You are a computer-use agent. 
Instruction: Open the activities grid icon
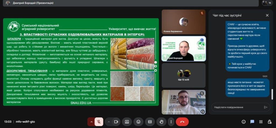[x=261, y=122]
